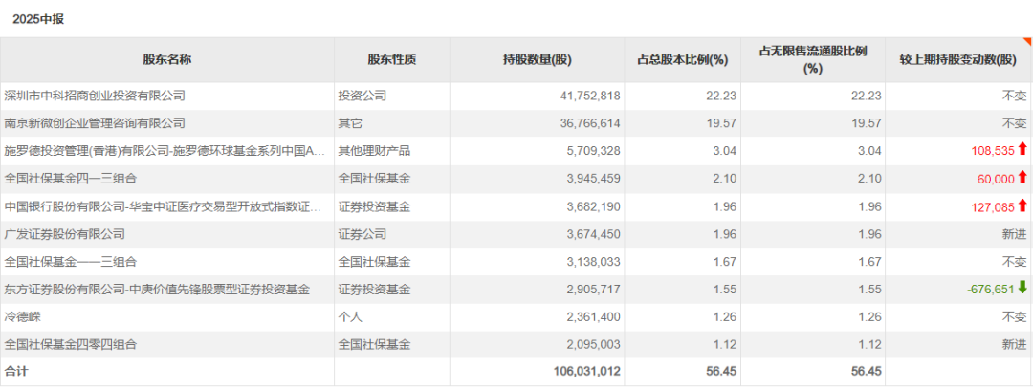Click 新进 in the 广发证券 row
Image resolution: width=1033 pixels, height=388 pixels.
[x=1014, y=234]
